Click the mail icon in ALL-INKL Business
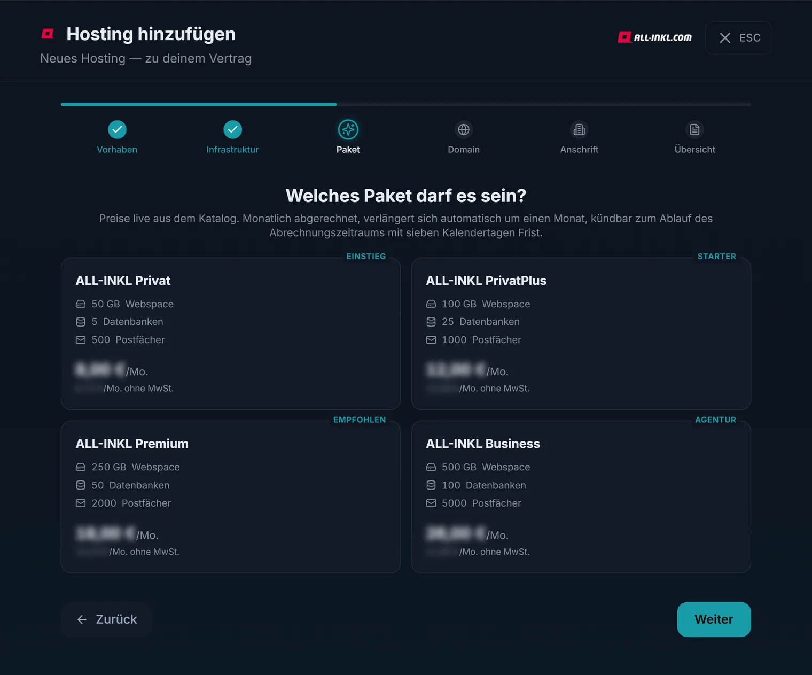Viewport: 812px width, 675px height. (x=431, y=503)
